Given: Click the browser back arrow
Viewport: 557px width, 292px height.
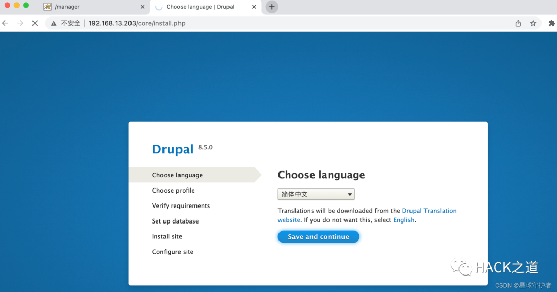Looking at the screenshot, I should tap(5, 23).
